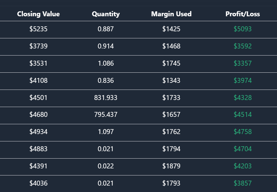Click the $4036 closing value cell
Viewport: 277px width, 192px height.
pos(38,183)
